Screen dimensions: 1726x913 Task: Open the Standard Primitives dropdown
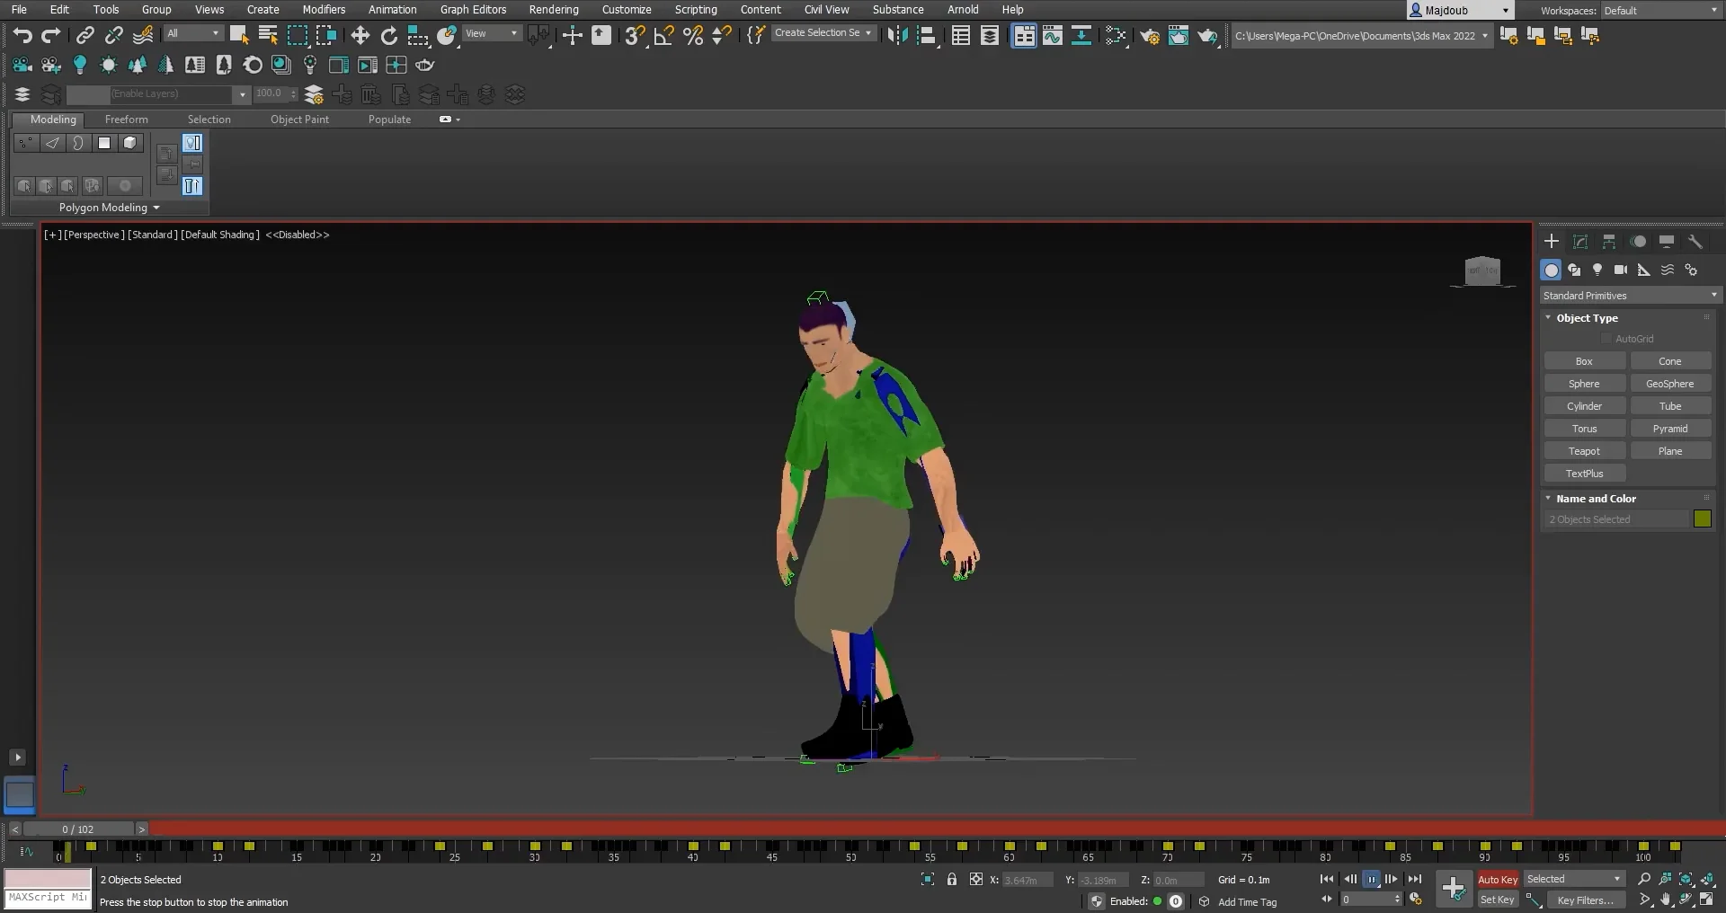1630,296
